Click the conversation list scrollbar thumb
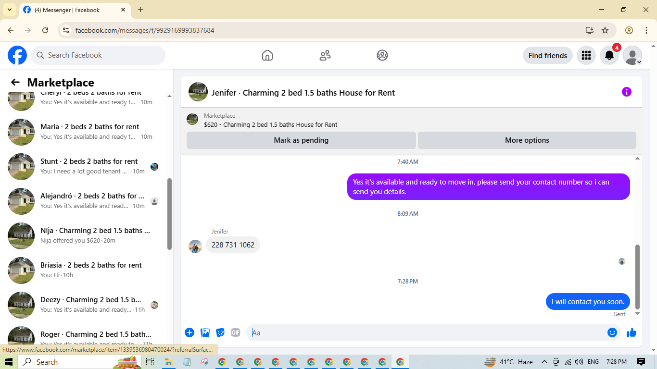 click(169, 214)
